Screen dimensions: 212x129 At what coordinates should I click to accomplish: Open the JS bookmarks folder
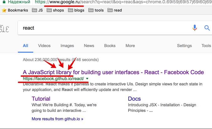pos(37,10)
